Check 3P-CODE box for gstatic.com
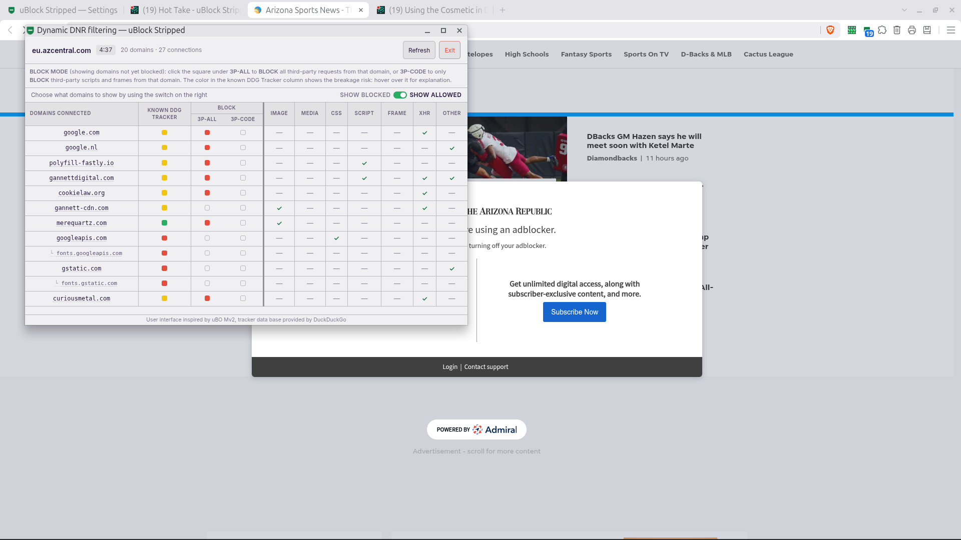The width and height of the screenshot is (961, 540). [243, 268]
